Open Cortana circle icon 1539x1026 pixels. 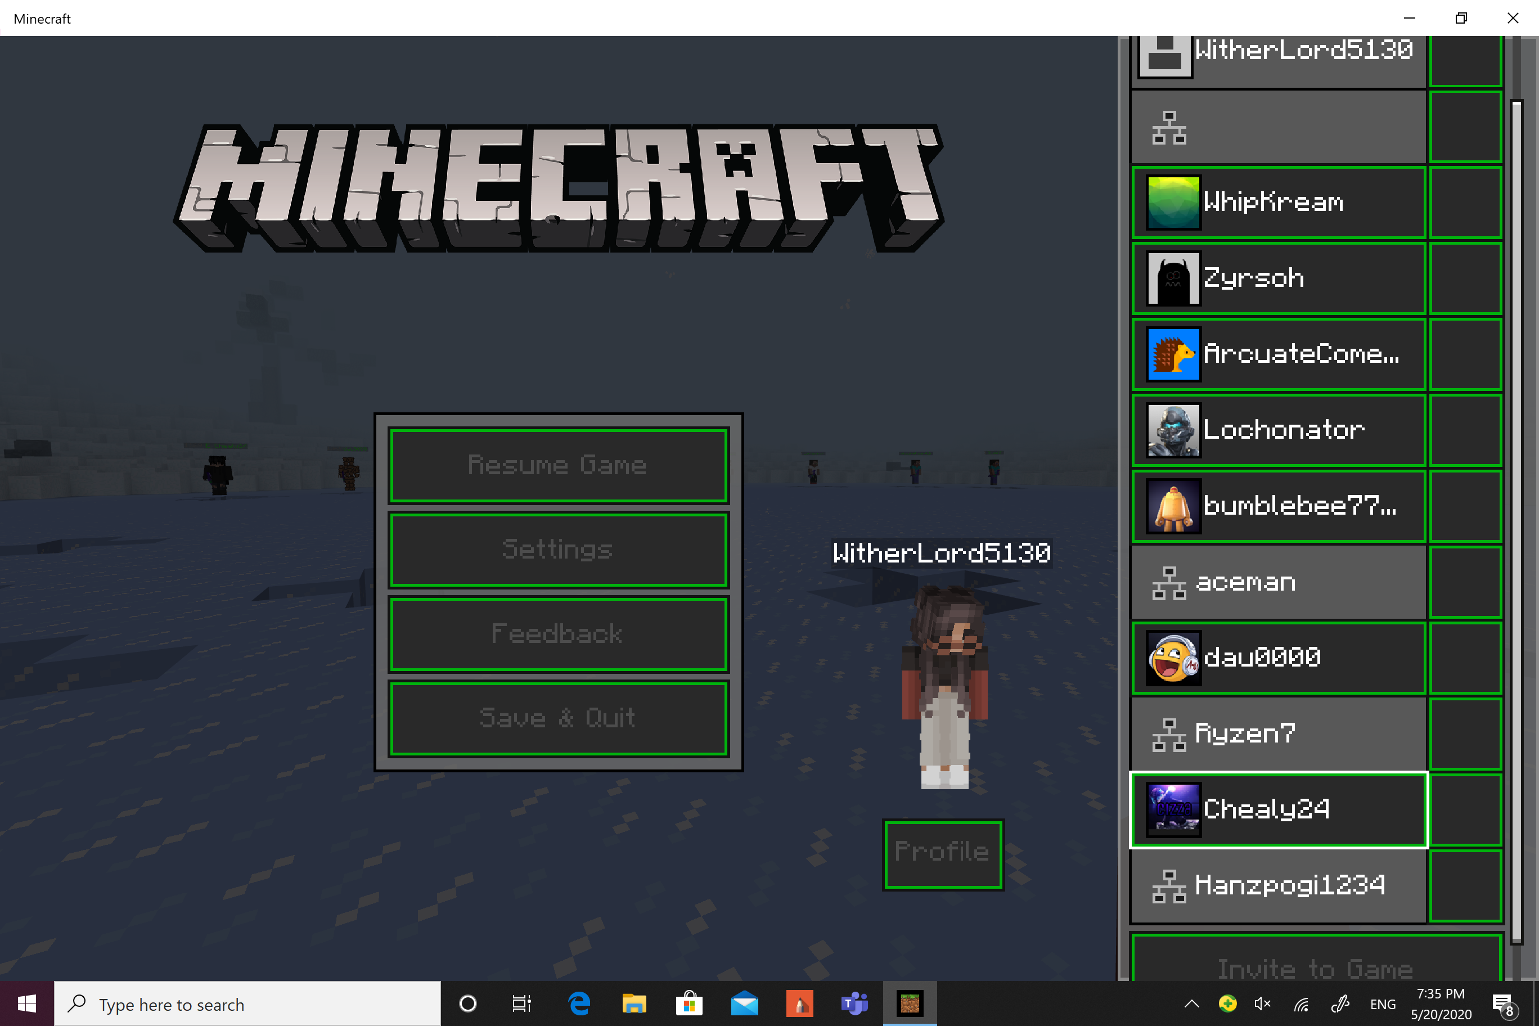(x=468, y=1003)
